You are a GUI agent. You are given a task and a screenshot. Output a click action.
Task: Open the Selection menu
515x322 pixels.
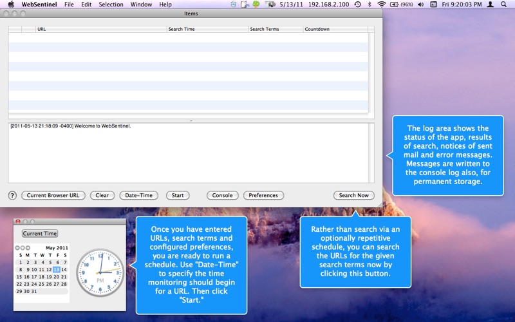[111, 5]
